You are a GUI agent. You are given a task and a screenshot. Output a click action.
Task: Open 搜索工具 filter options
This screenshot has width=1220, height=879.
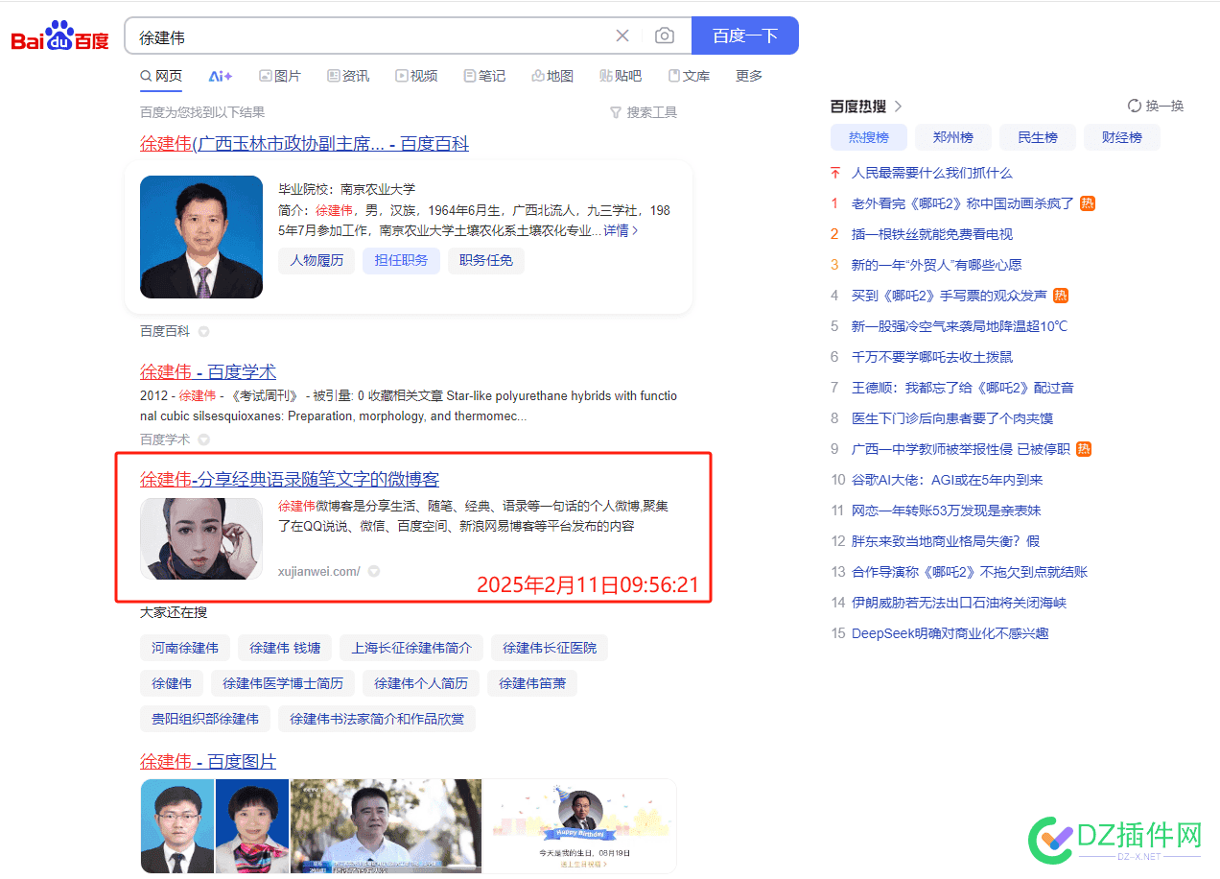coord(644,112)
